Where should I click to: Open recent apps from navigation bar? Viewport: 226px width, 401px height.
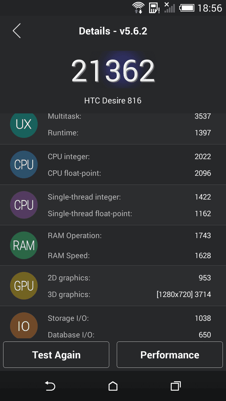point(175,386)
